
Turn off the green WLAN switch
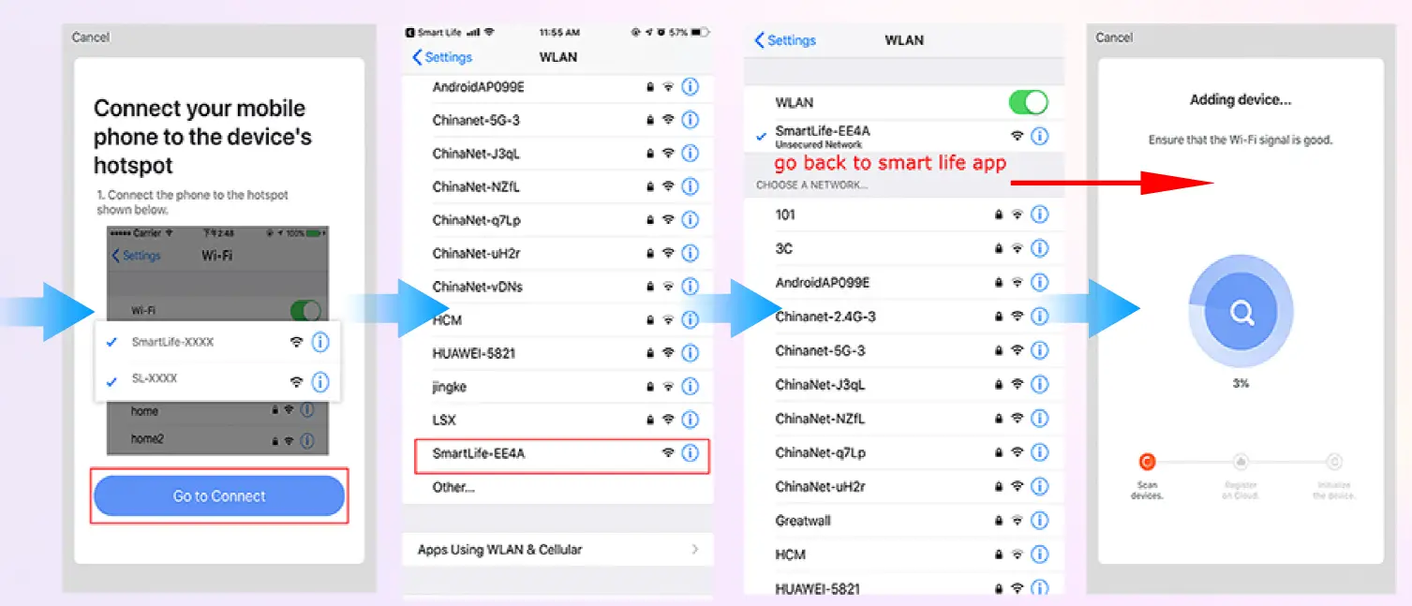pos(1028,102)
